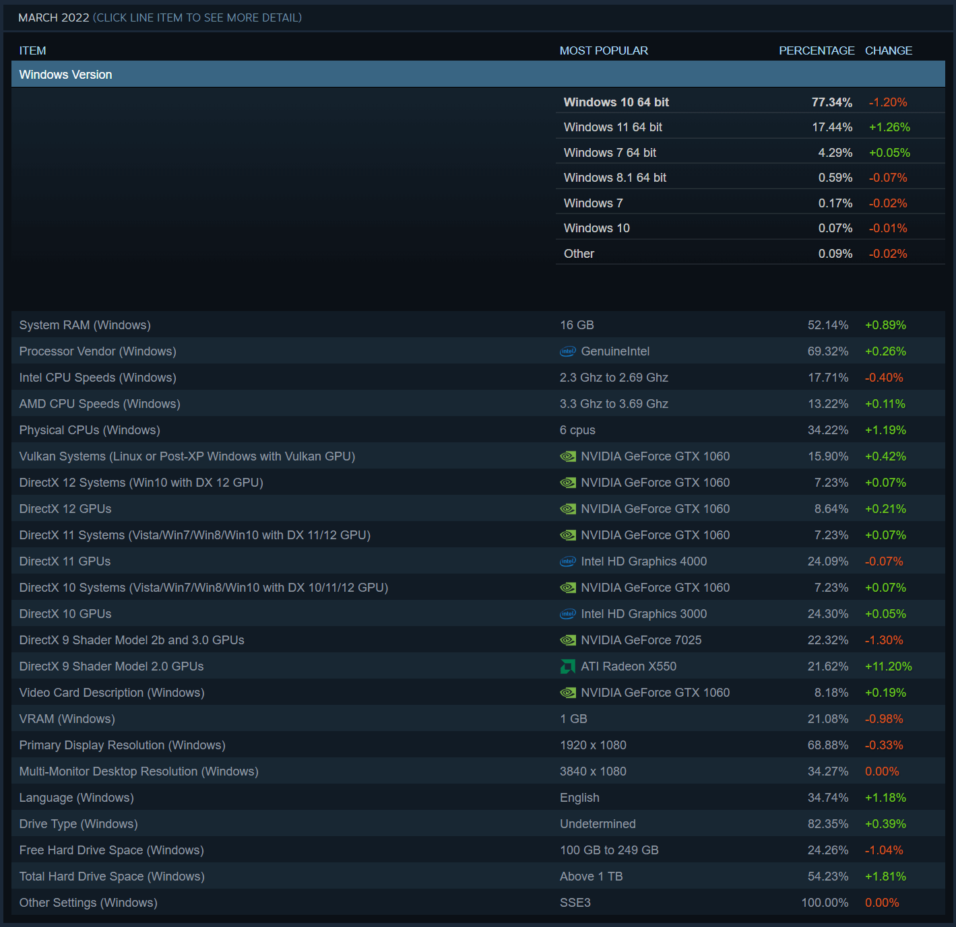Screen dimensions: 956x927
Task: Open Free Hard Drive Space (Windows) details
Action: coord(478,850)
